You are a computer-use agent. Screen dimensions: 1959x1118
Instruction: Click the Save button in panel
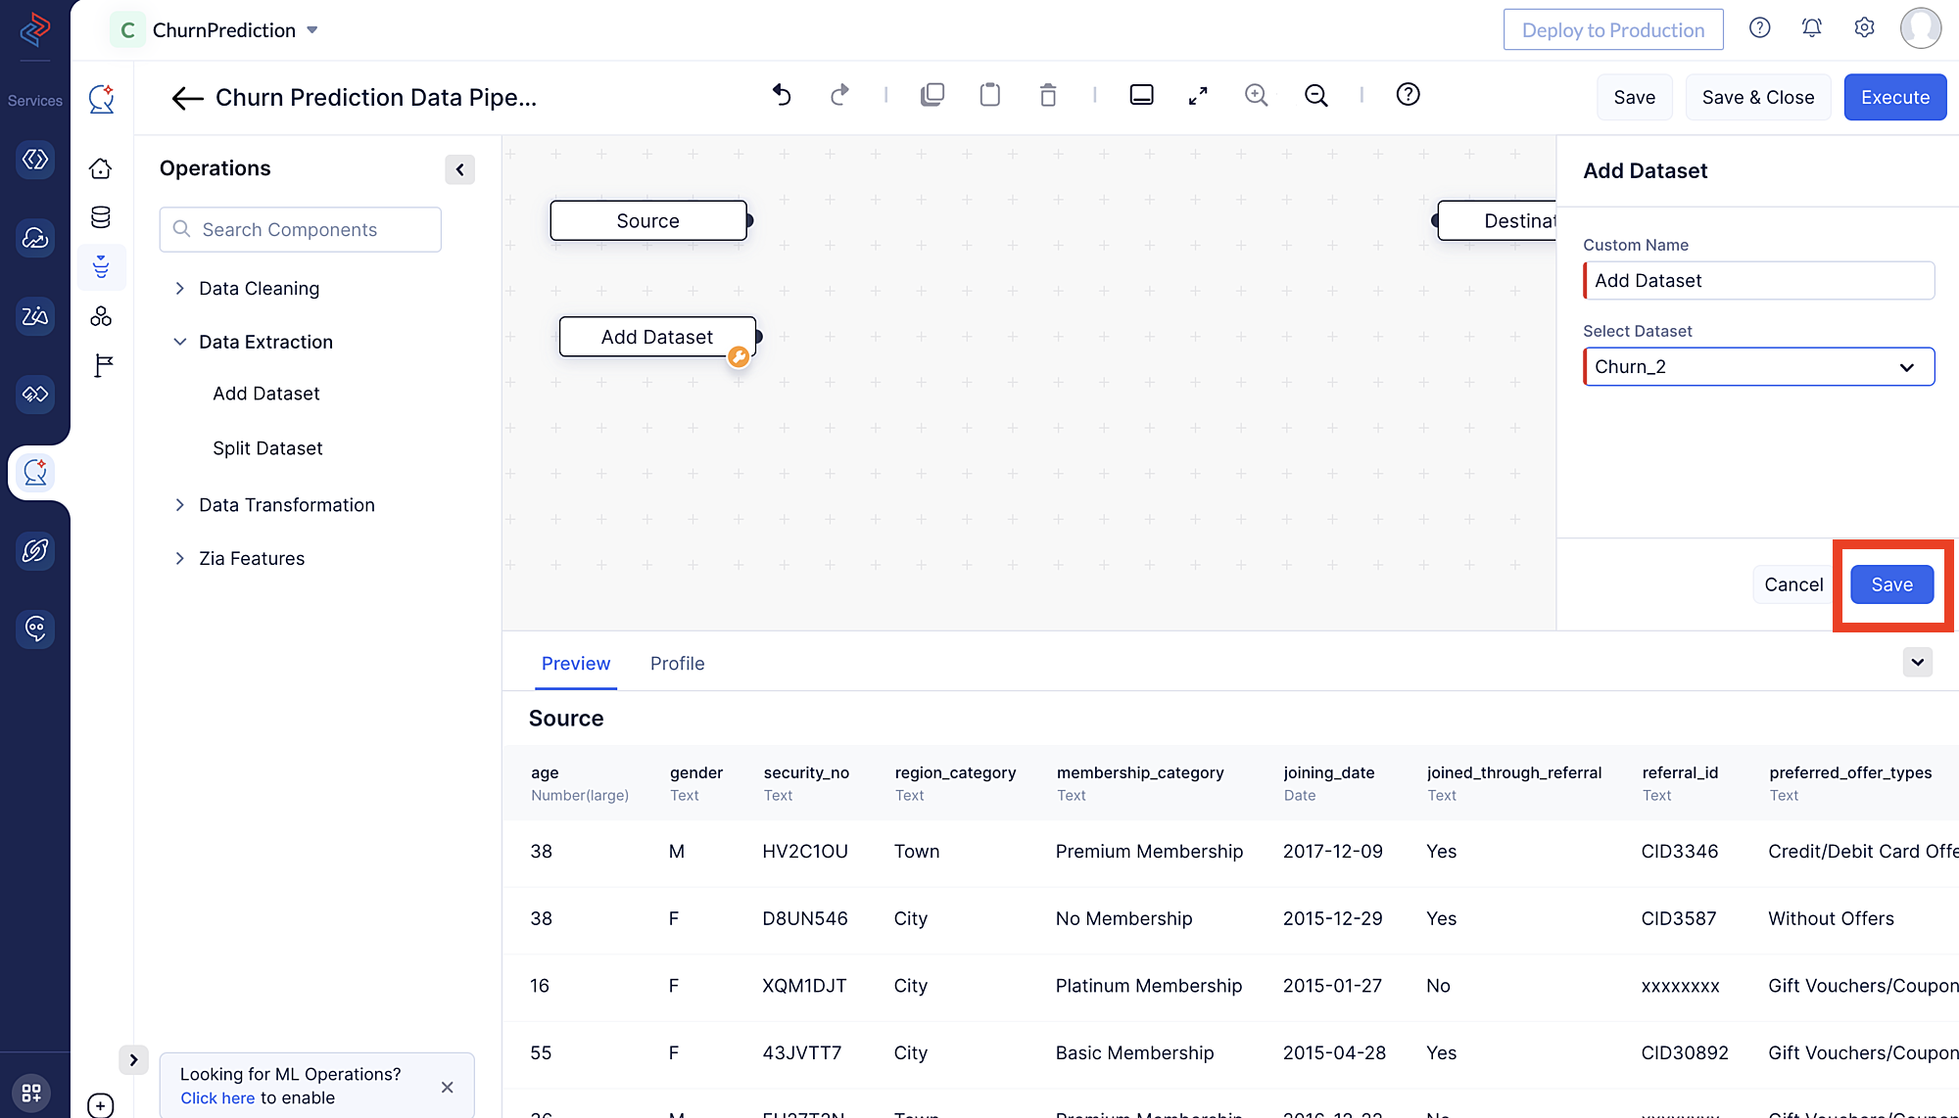point(1891,583)
